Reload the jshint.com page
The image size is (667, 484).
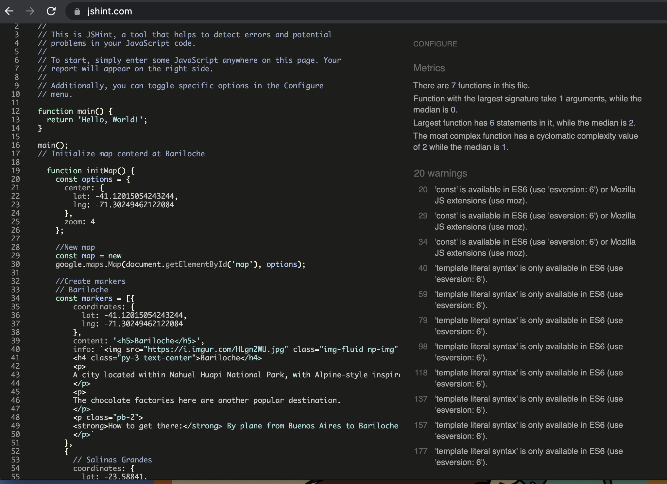tap(51, 11)
